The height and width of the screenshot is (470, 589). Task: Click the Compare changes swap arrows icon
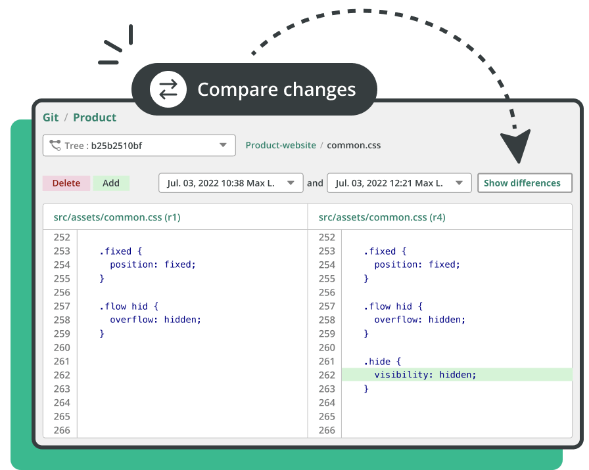[x=168, y=89]
